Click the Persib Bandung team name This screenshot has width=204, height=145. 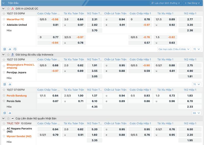click(17, 96)
